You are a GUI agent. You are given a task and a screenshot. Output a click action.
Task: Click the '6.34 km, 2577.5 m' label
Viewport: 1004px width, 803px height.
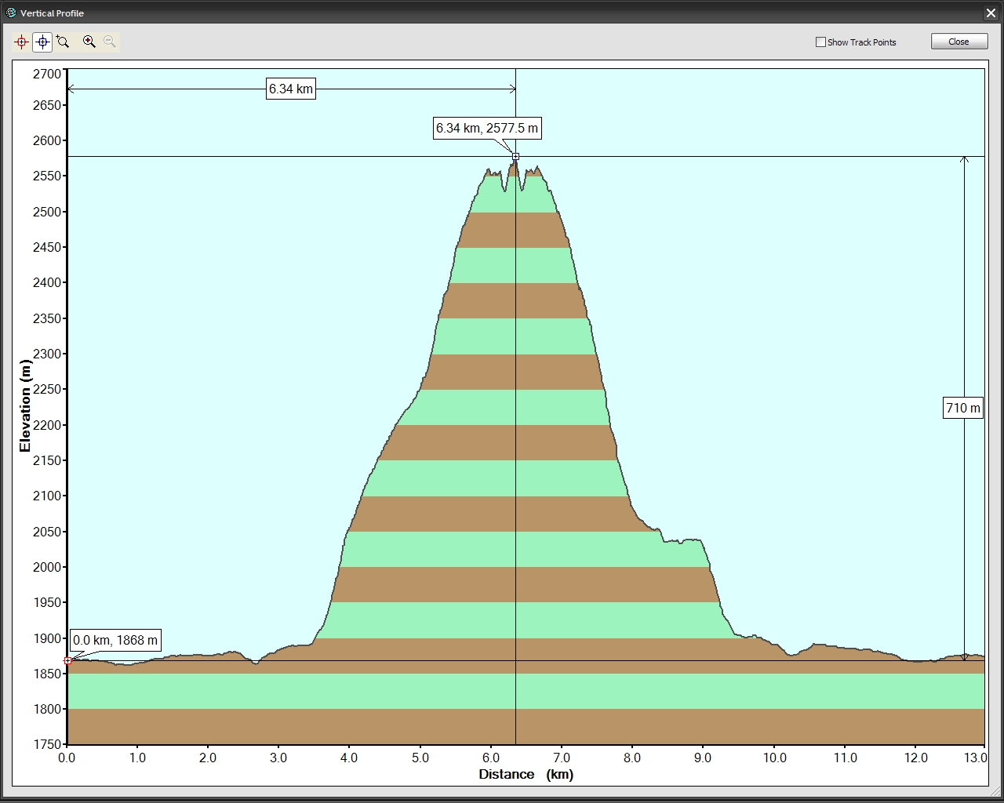click(x=487, y=128)
